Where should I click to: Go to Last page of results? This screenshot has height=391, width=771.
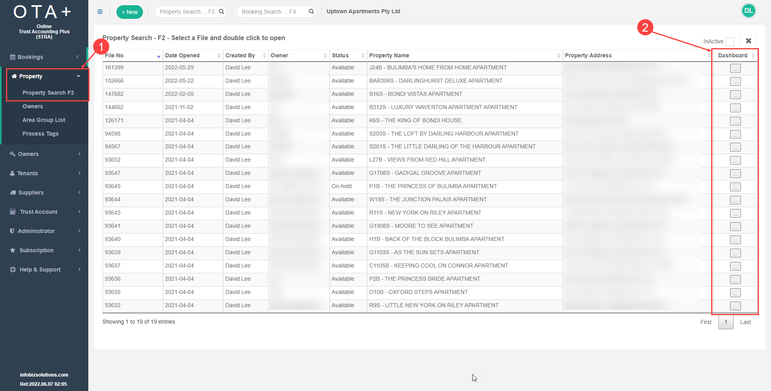point(746,322)
